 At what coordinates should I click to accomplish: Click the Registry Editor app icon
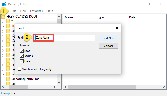(4, 4)
